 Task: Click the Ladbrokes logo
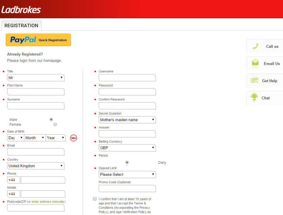[x=21, y=10]
